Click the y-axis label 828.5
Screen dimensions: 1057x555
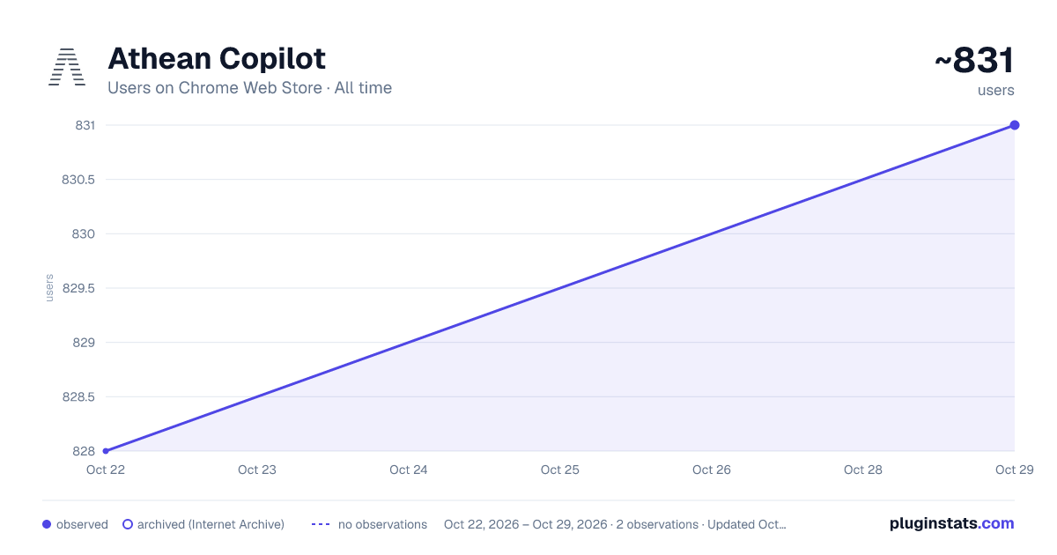pyautogui.click(x=78, y=396)
